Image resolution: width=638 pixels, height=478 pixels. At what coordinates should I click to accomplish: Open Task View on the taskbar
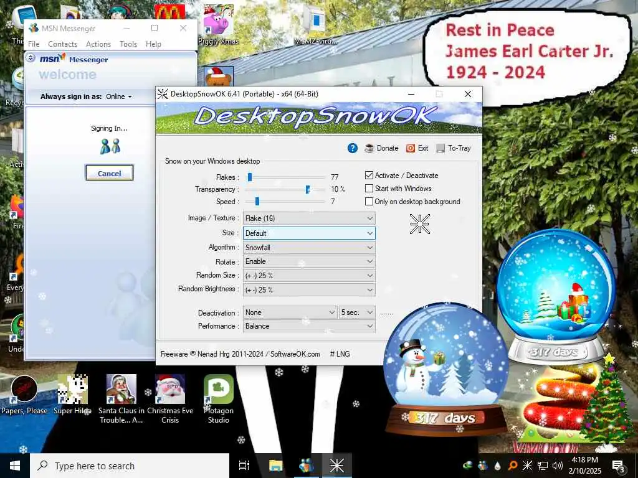click(x=244, y=466)
